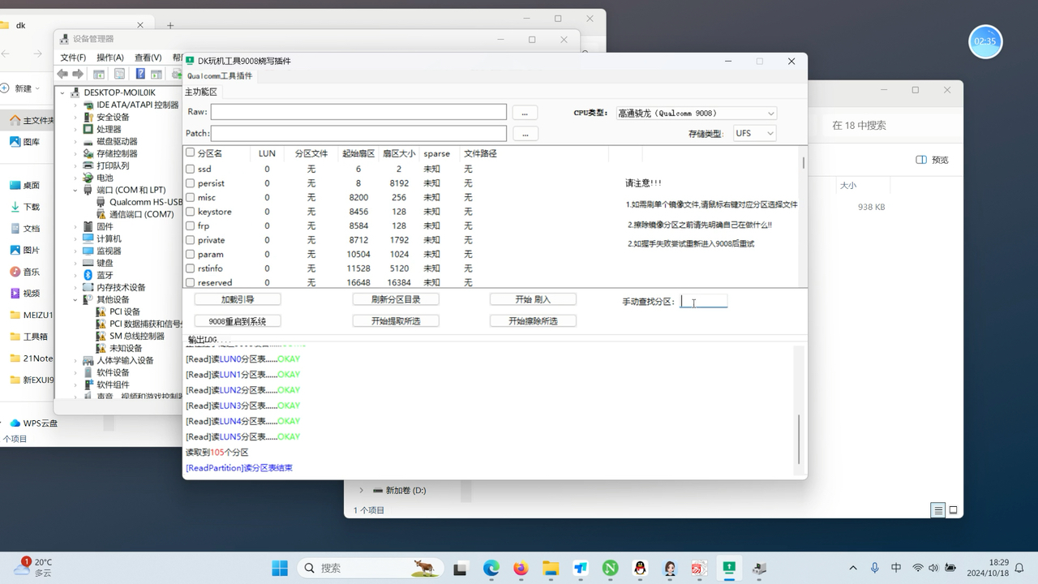Click the browse button beside Raw field
The image size is (1038, 584).
coord(525,112)
